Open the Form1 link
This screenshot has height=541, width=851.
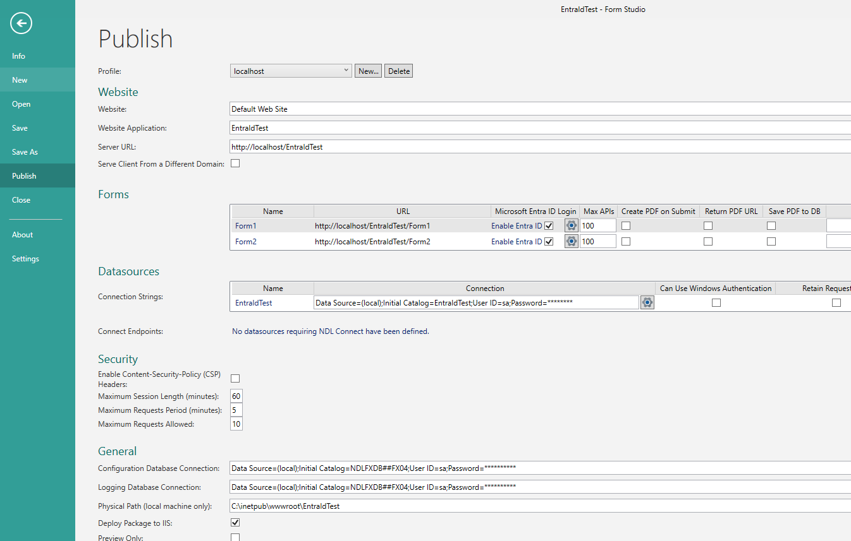coord(245,225)
